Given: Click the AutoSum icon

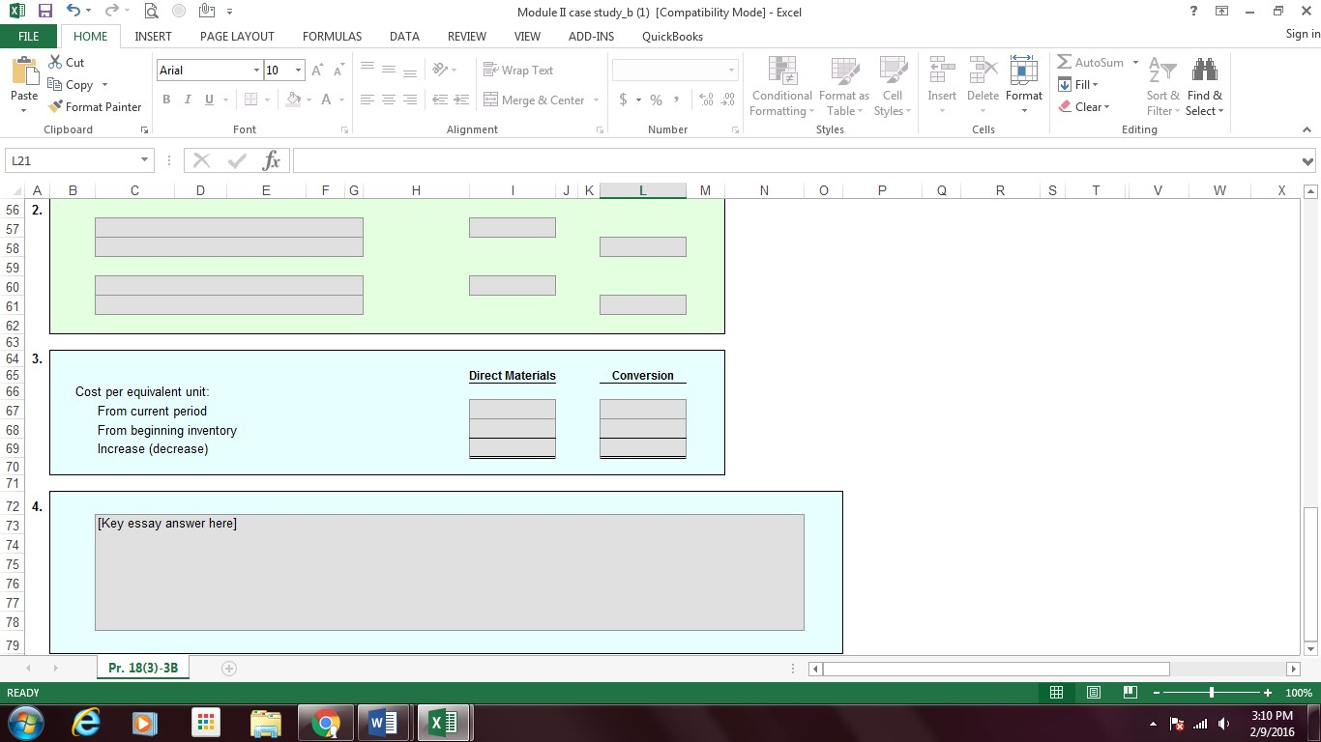Looking at the screenshot, I should tap(1065, 62).
